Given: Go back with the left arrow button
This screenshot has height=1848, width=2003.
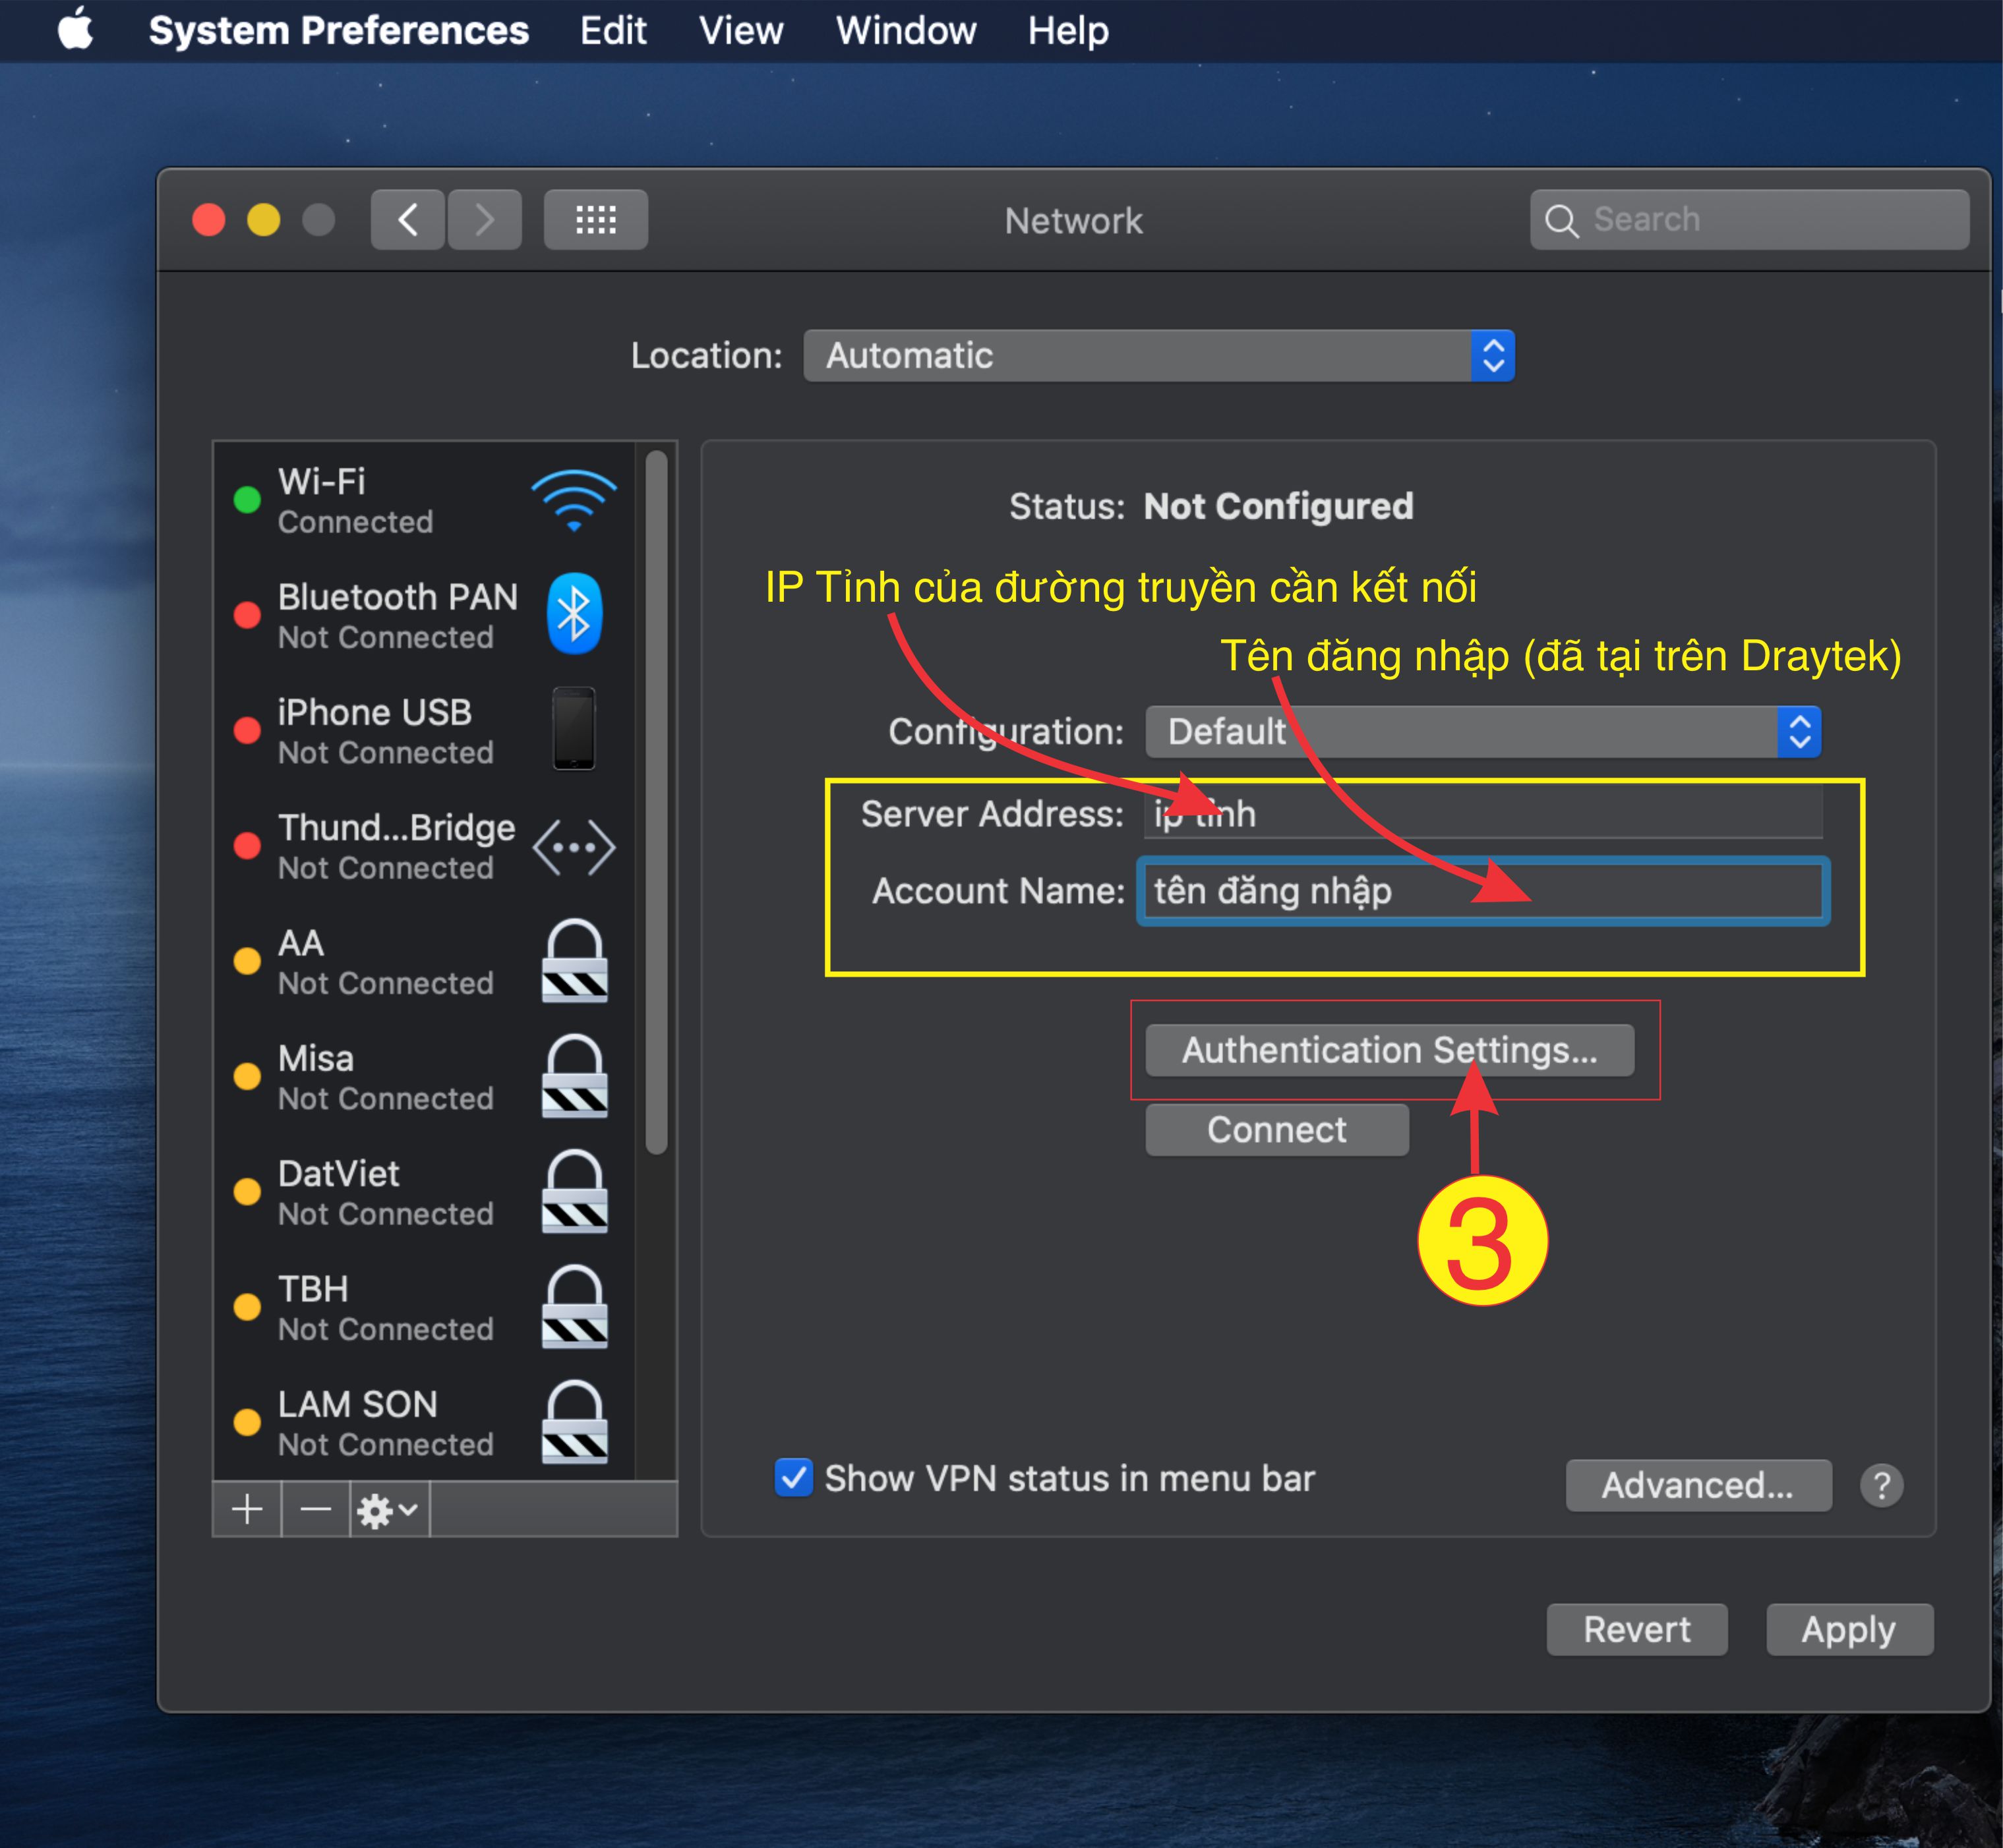Looking at the screenshot, I should (x=408, y=219).
